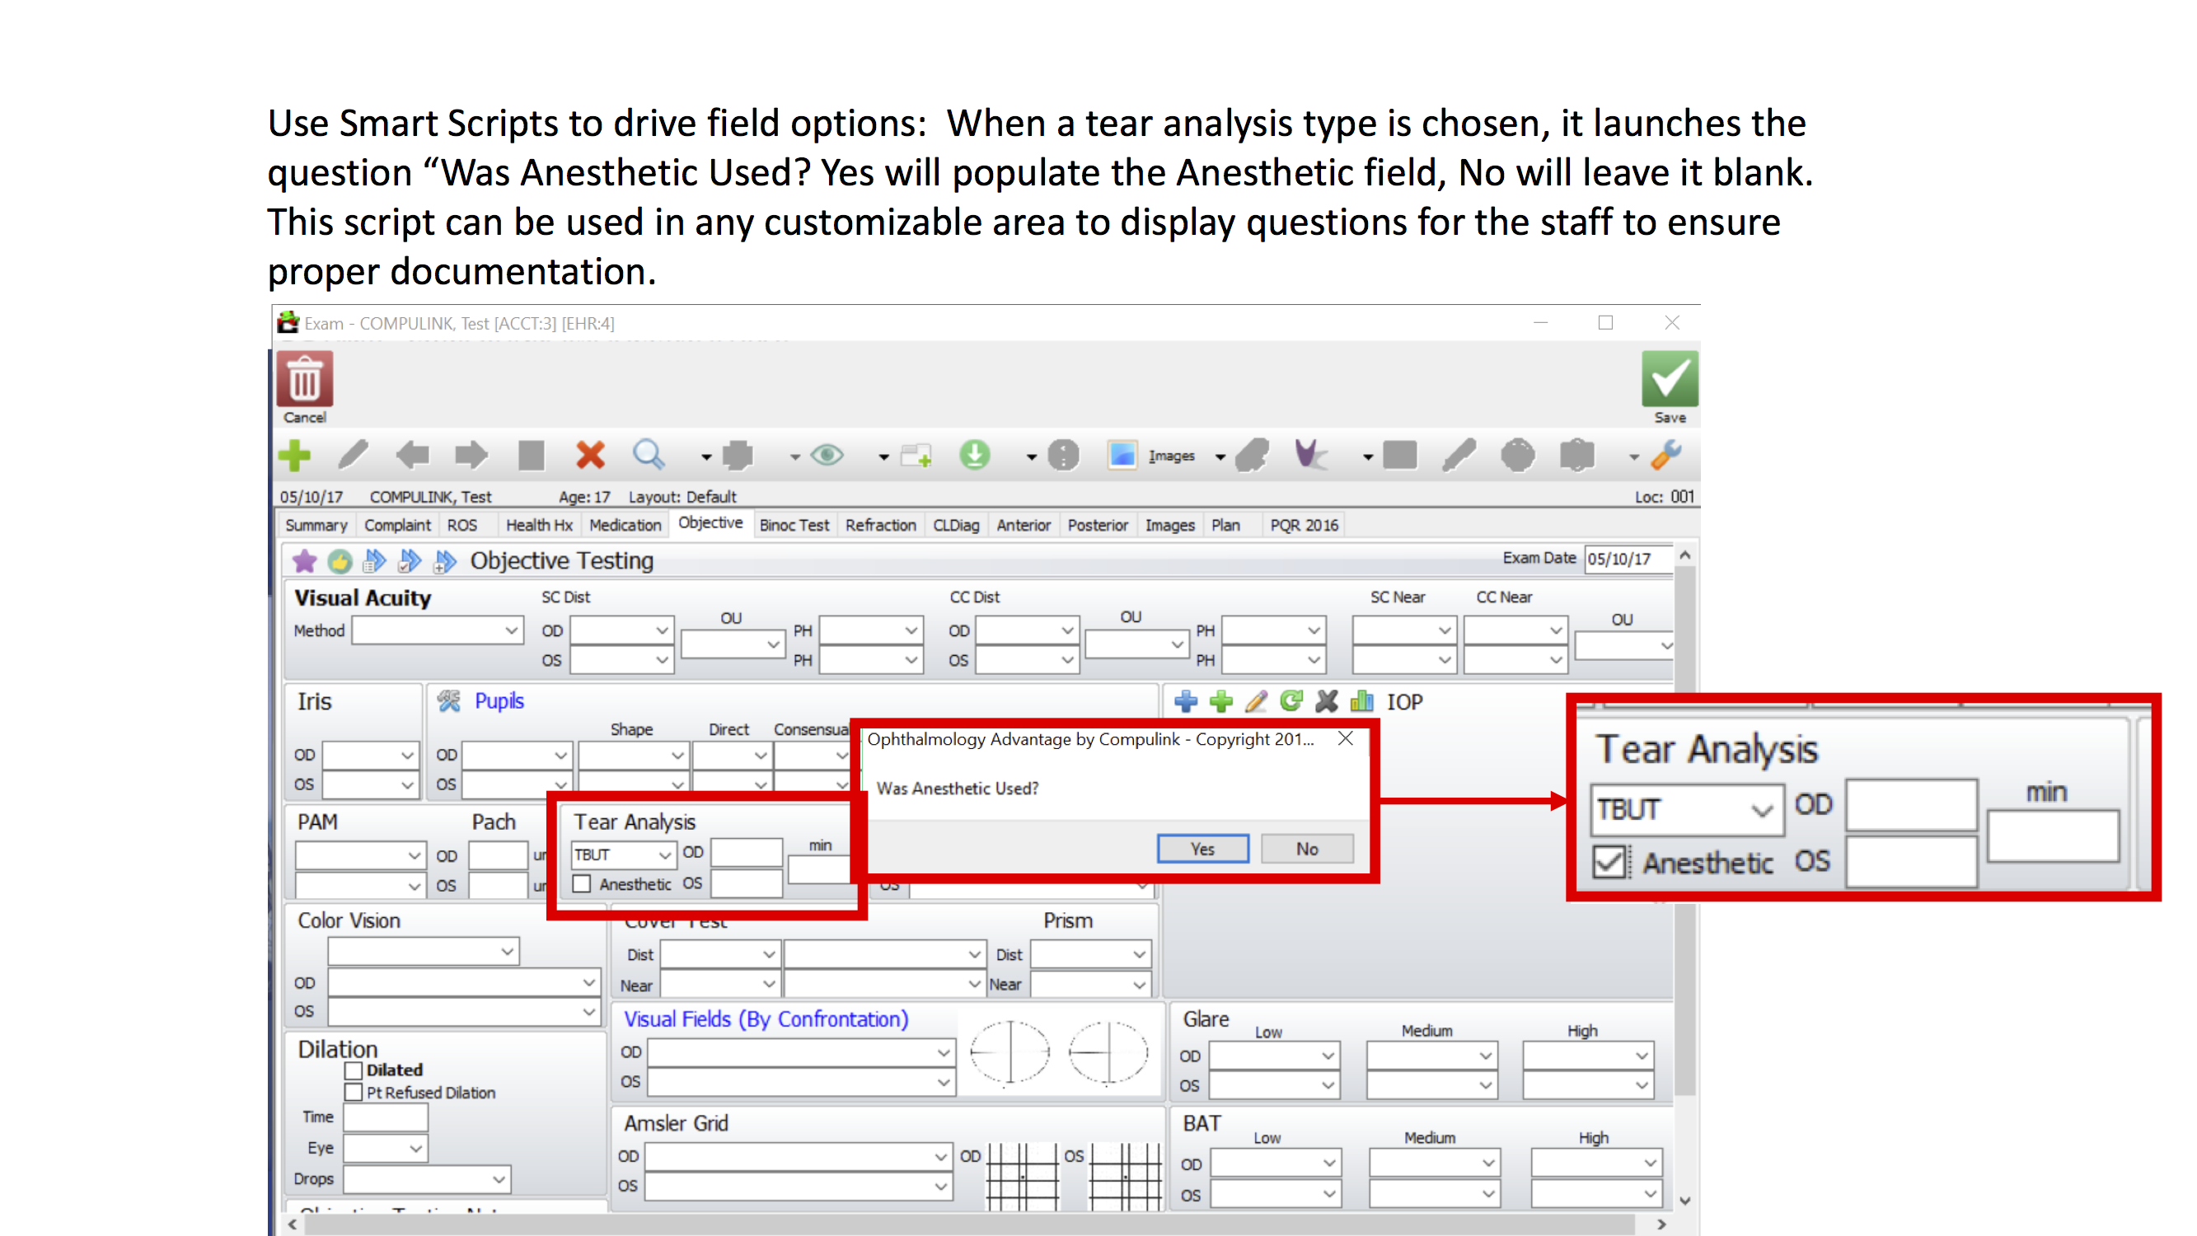Viewport: 2197px width, 1236px height.
Task: Check the Dilated checkbox
Action: click(x=354, y=1070)
